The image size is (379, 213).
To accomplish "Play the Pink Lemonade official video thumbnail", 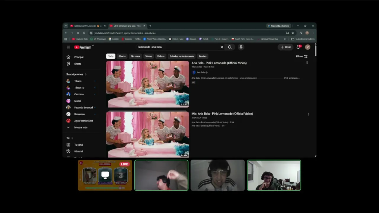I will (x=147, y=84).
